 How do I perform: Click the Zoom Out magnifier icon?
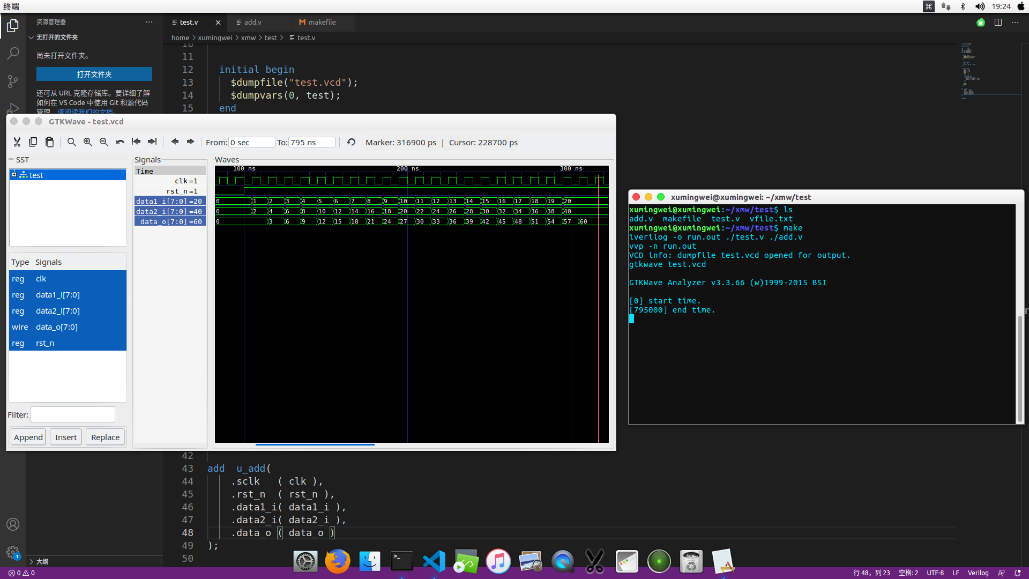click(103, 142)
